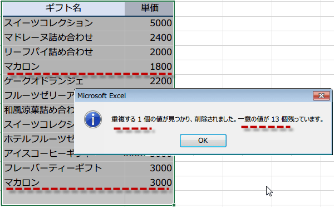Select the ホテルフルーツゼ… cell
The image size is (334, 207).
click(x=38, y=139)
